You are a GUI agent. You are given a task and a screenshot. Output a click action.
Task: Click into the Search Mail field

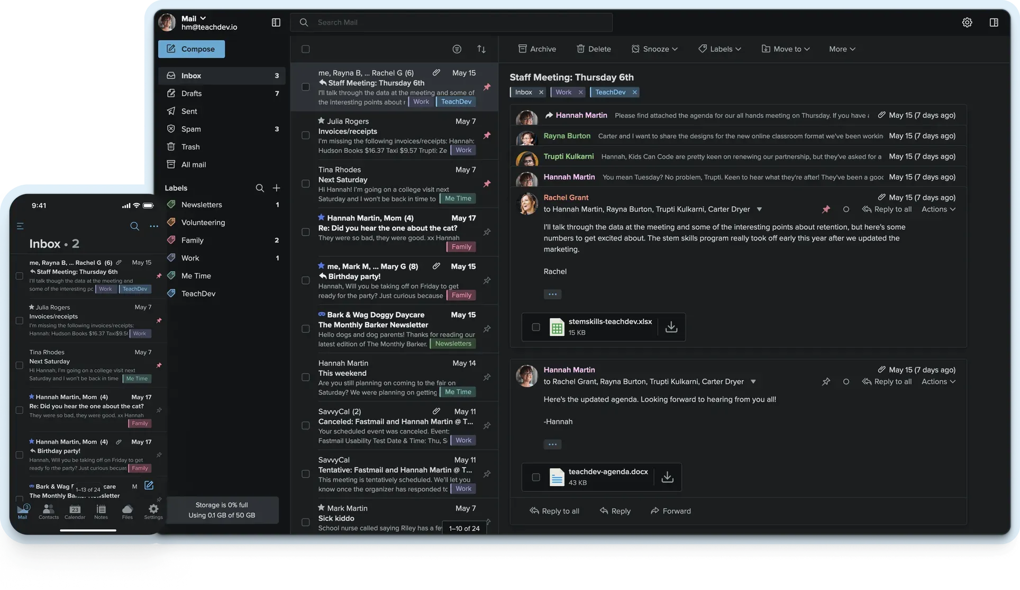coord(455,22)
